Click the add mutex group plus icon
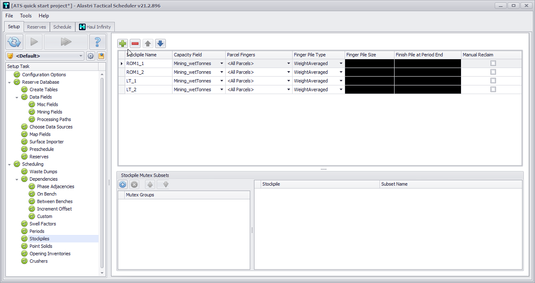The width and height of the screenshot is (535, 283). [123, 185]
